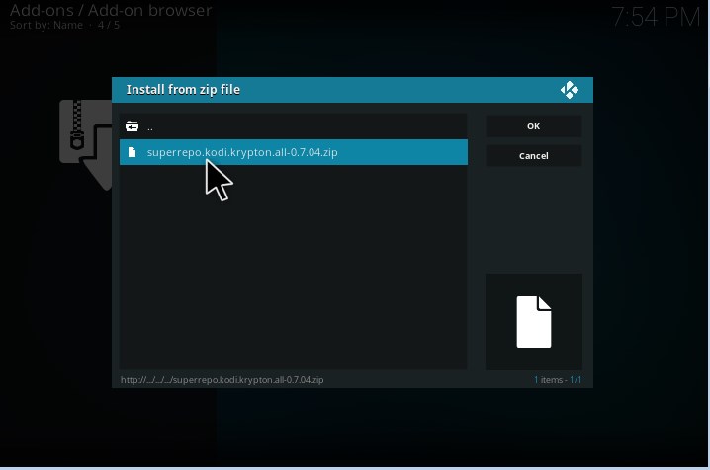Screen dimensions: 710x470
Task: Click empty dialog area below Cancel button
Action: pyautogui.click(x=533, y=217)
